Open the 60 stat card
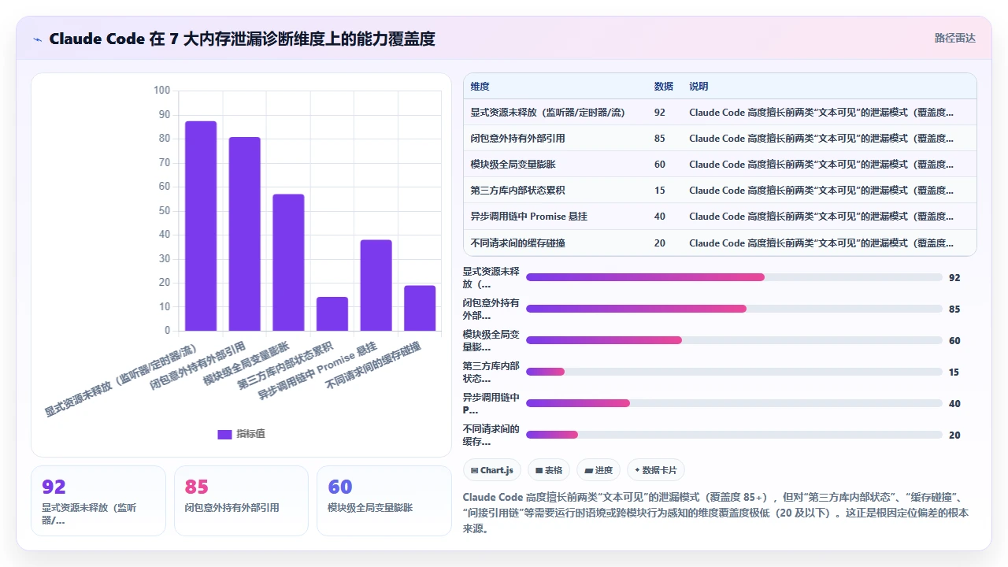Screen dimensions: 1008x567 [x=384, y=501]
